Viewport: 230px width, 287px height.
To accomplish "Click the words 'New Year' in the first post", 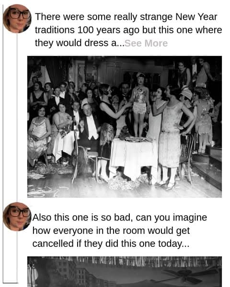I will pos(196,17).
